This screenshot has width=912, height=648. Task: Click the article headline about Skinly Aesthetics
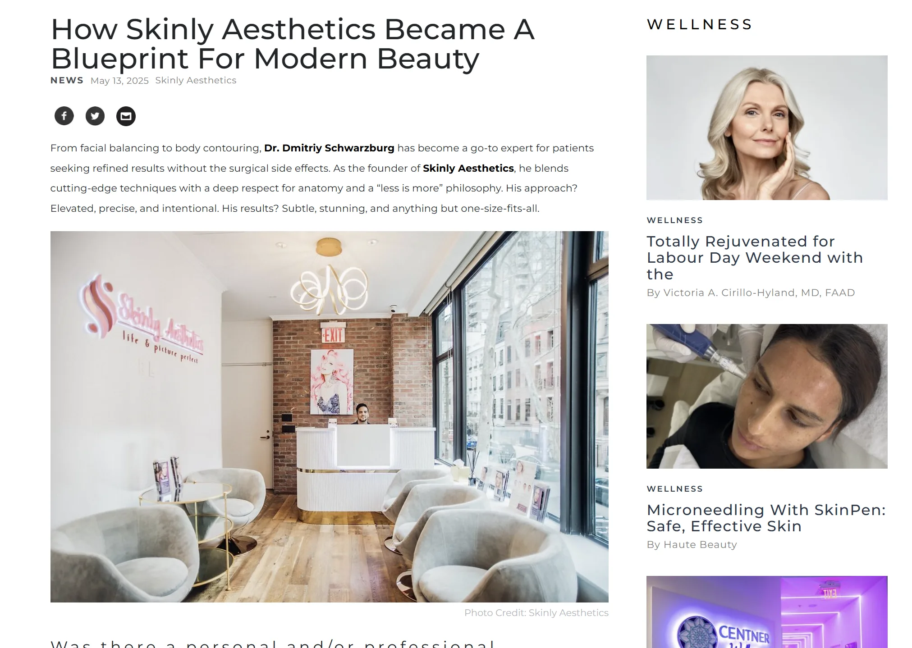[x=293, y=44]
